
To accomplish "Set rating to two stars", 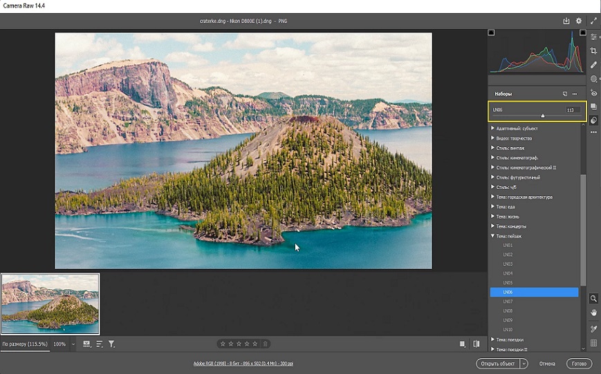I will [x=231, y=344].
